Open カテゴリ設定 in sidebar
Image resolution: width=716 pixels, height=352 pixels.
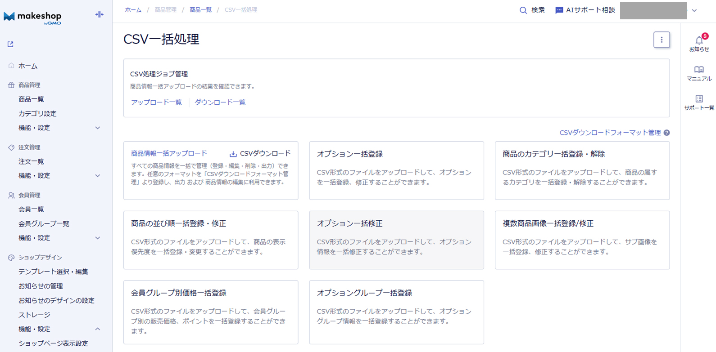click(37, 114)
